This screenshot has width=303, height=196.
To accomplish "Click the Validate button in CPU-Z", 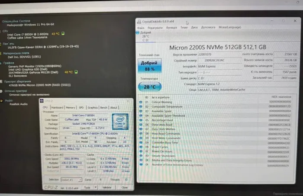I will click(106, 187).
